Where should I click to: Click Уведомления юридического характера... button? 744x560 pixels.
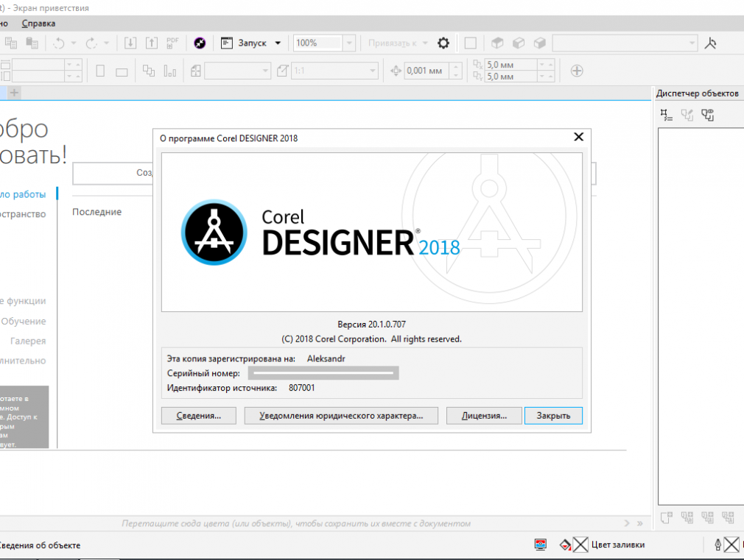341,416
